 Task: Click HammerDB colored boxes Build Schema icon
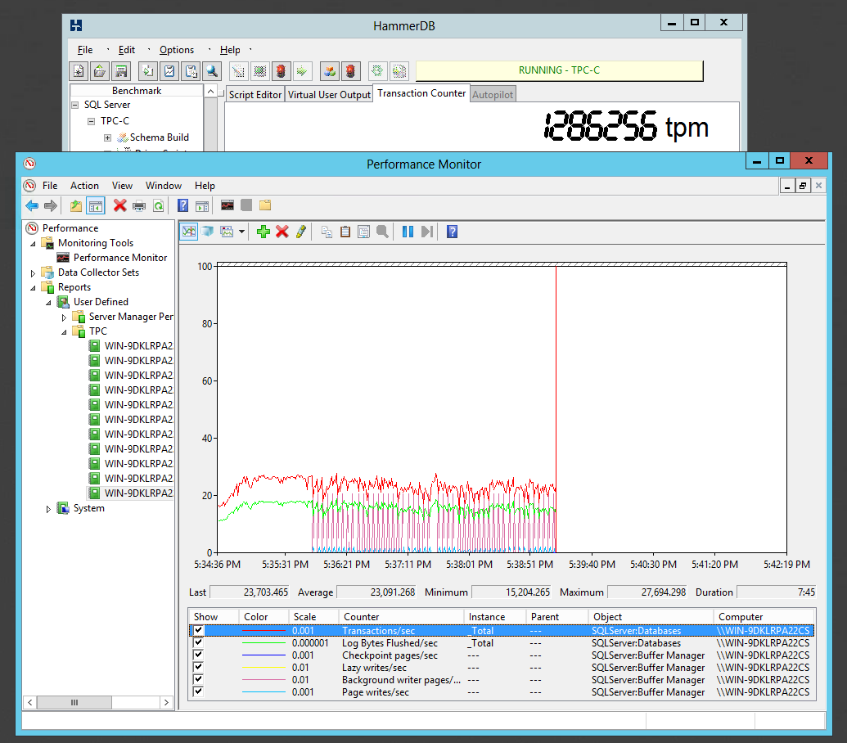[x=330, y=70]
